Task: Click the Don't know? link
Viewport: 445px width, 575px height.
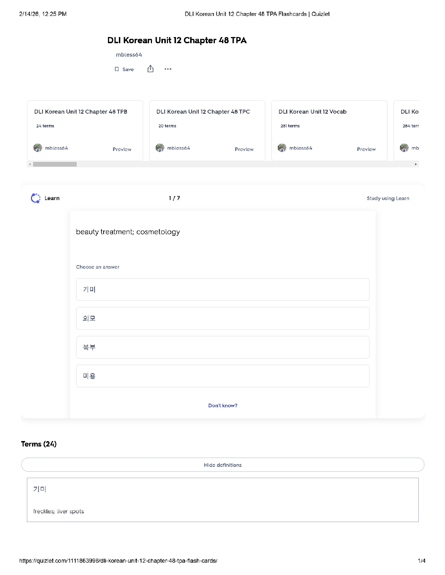Action: pyautogui.click(x=222, y=405)
